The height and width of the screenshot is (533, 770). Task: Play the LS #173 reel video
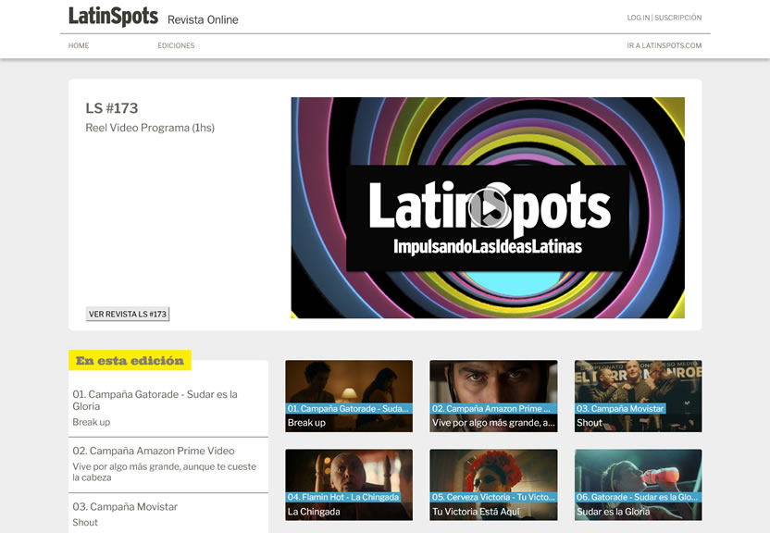pos(488,207)
